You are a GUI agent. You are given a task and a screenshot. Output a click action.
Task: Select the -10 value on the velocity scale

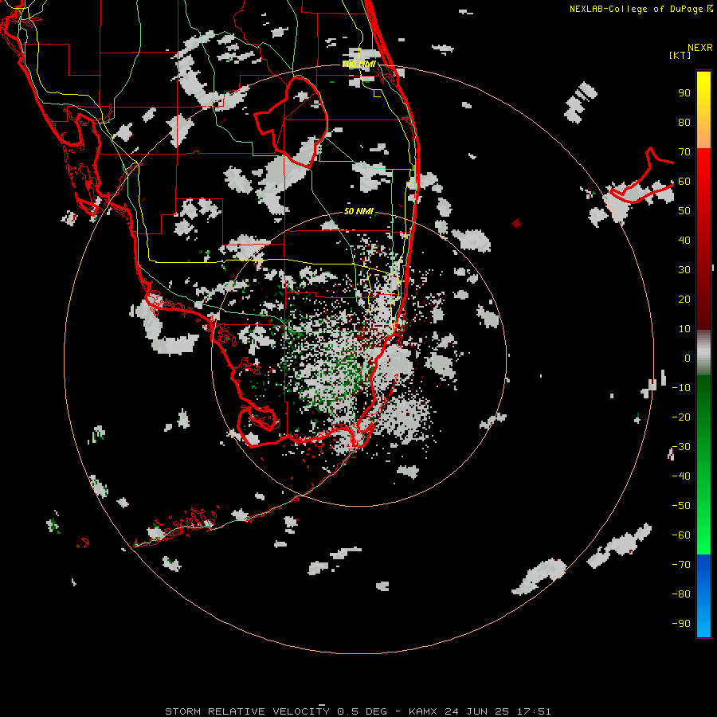click(x=681, y=388)
